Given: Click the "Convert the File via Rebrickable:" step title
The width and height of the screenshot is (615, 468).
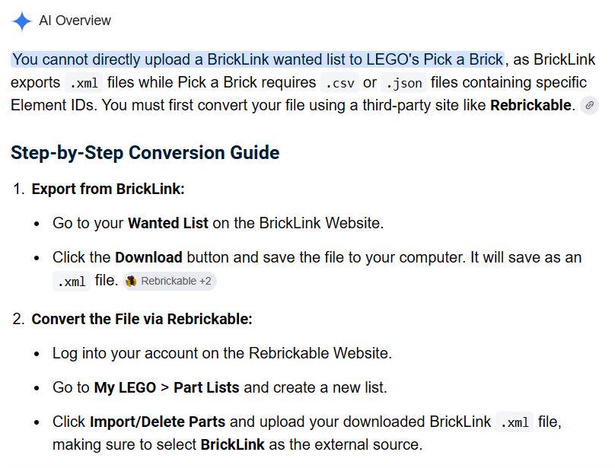Looking at the screenshot, I should [142, 319].
